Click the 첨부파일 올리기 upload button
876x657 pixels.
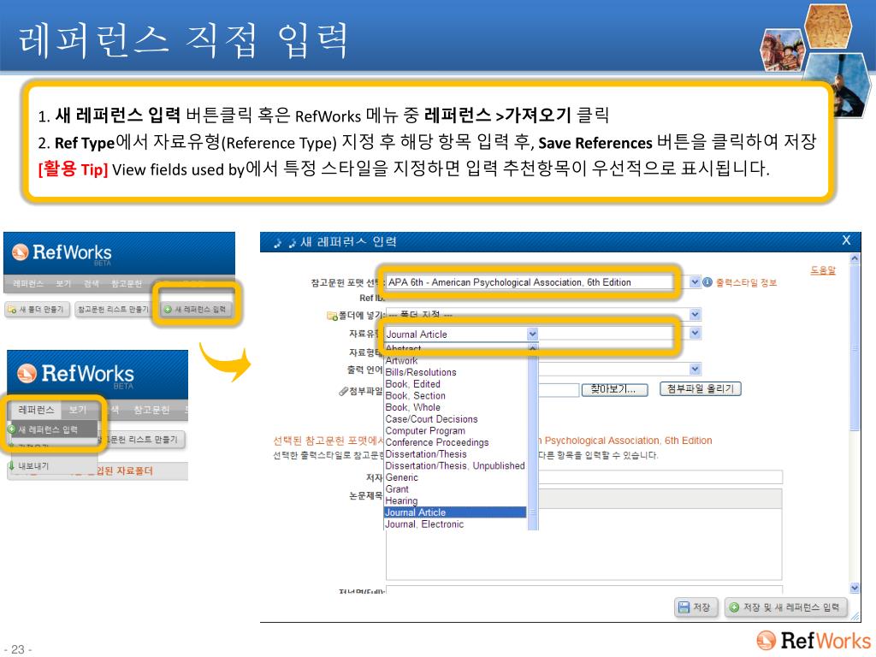click(701, 389)
